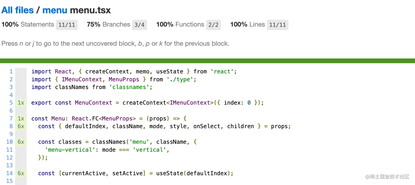The height and width of the screenshot is (185, 415).
Task: Click the 11/11 statements fraction badge
Action: (67, 25)
